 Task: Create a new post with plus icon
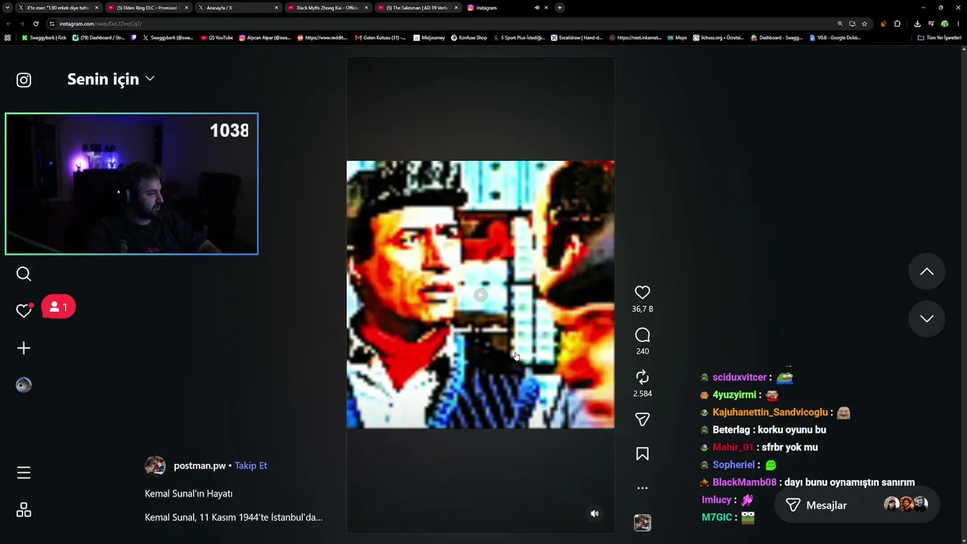tap(24, 348)
